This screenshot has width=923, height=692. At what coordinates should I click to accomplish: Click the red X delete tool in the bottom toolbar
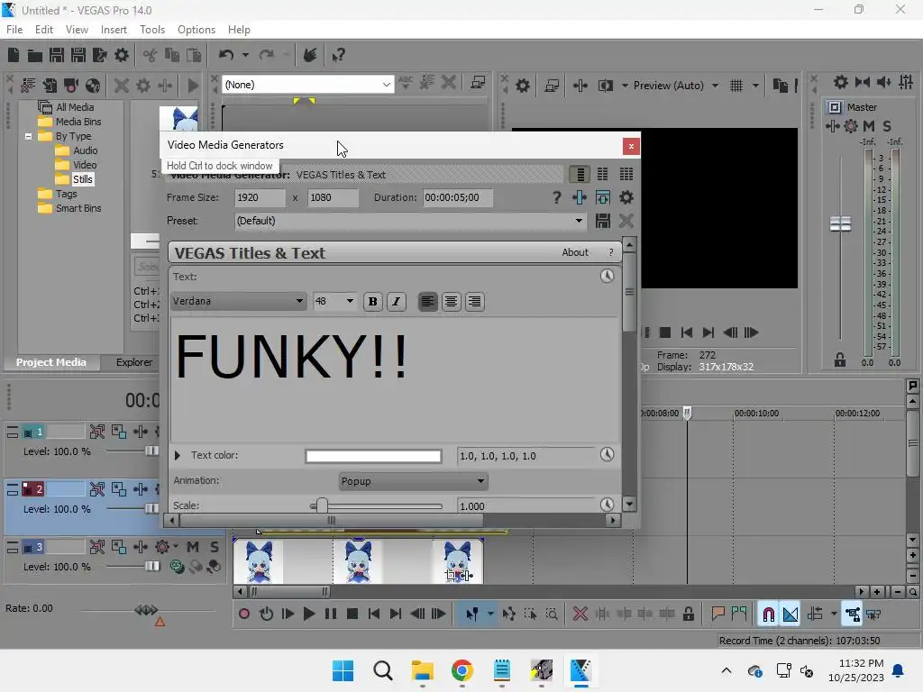pos(580,615)
